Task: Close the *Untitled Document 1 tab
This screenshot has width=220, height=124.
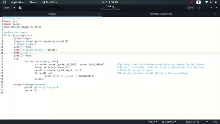Action: click(x=216, y=14)
